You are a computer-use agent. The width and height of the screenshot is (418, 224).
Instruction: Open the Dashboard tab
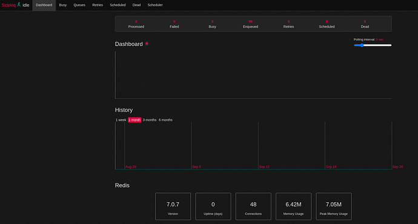[x=44, y=5]
